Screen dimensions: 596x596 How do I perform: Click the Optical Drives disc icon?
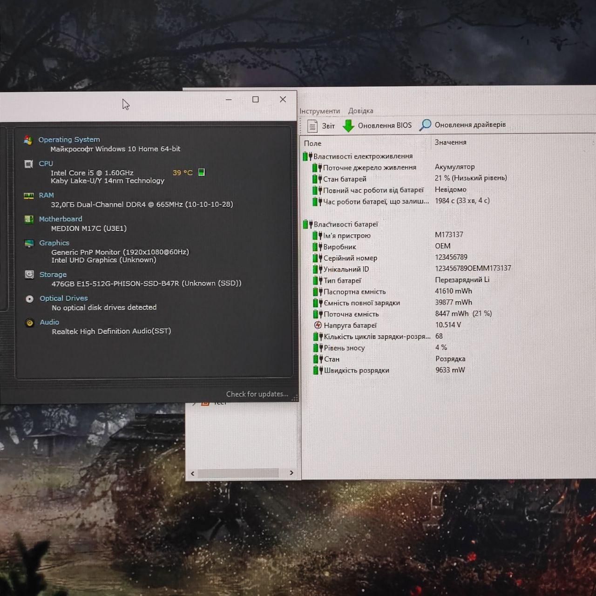point(30,299)
